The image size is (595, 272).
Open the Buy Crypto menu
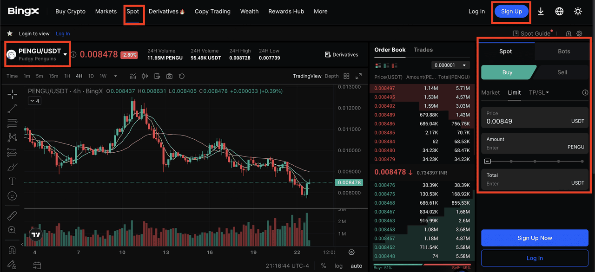coord(70,12)
